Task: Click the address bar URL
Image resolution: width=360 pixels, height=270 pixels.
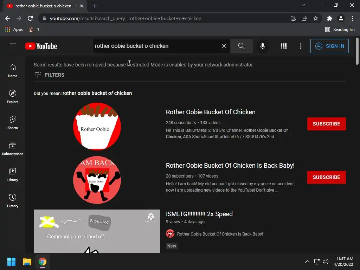Action: [x=126, y=18]
